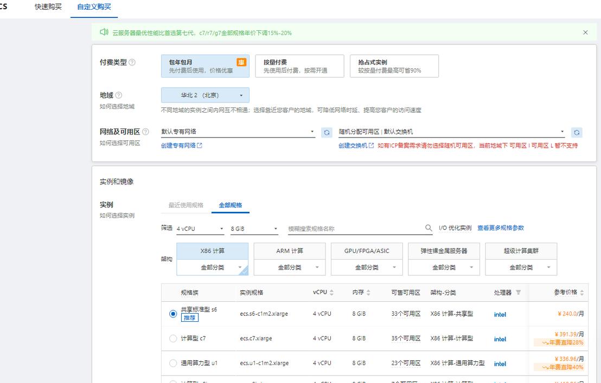Viewport: 601px width, 383px height.
Task: Open help icon next to 网络及可用区
Action: [x=146, y=132]
